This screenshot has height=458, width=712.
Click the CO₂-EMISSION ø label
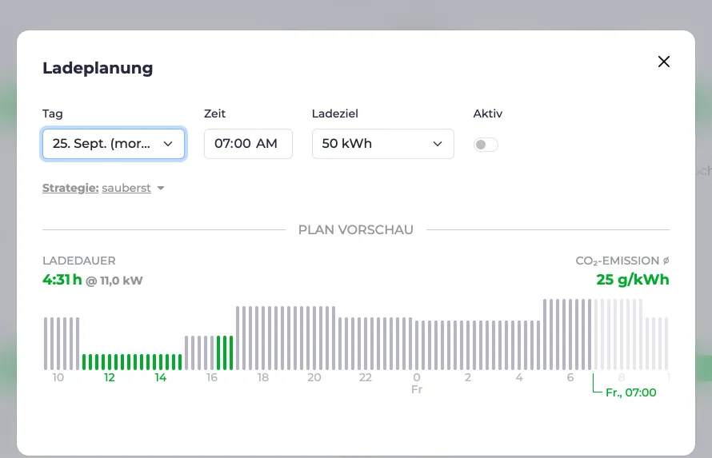[x=622, y=261]
